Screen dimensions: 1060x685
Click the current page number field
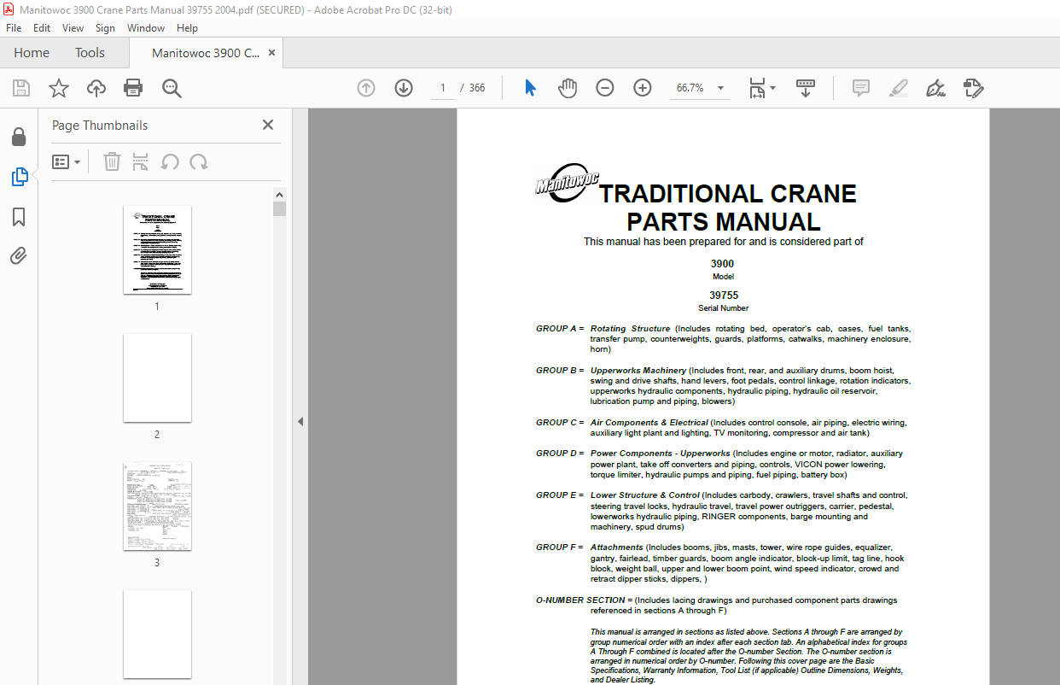[x=443, y=88]
